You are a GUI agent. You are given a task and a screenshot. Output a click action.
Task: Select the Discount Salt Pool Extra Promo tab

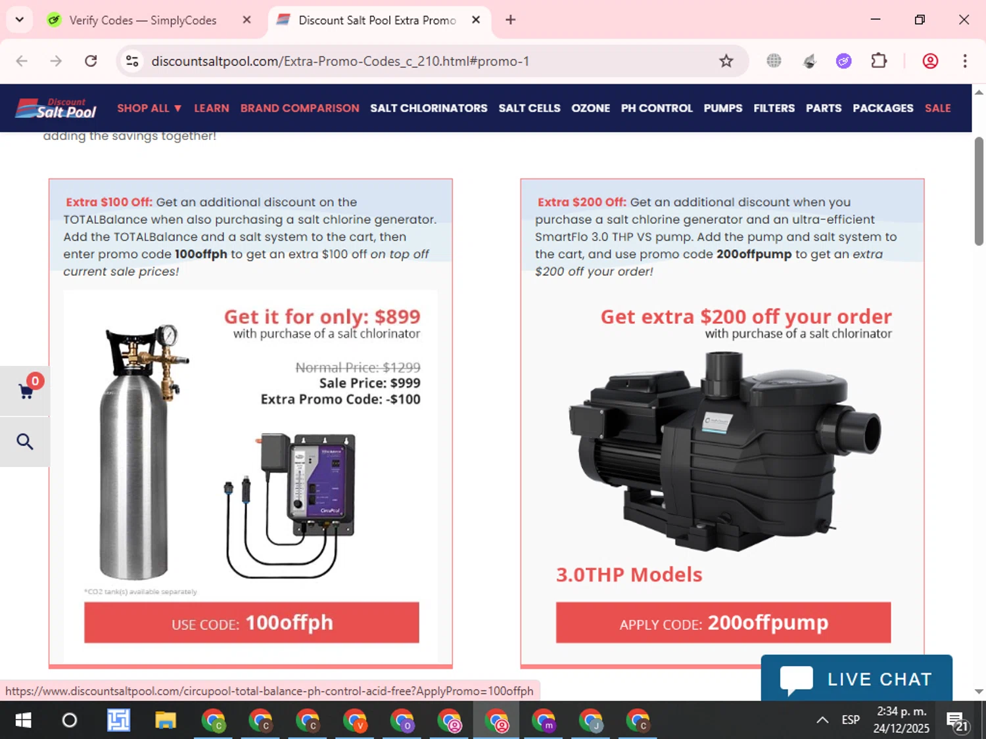377,20
